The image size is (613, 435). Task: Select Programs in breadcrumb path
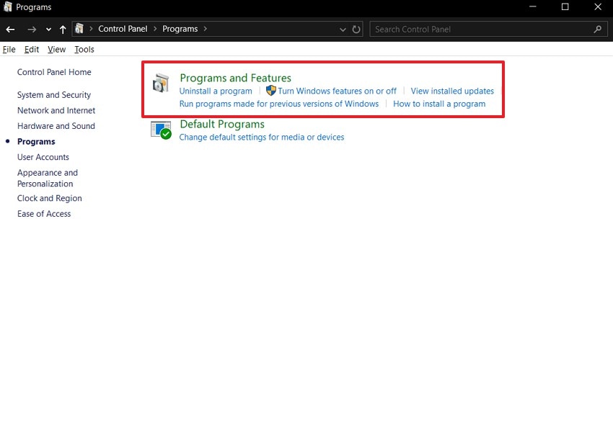pos(180,29)
